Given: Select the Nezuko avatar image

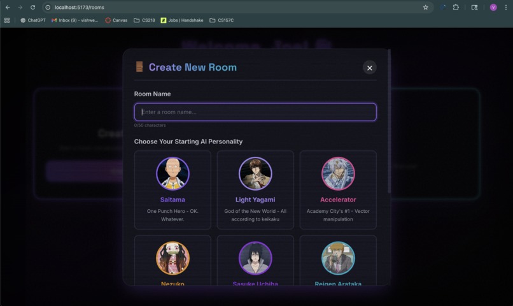Looking at the screenshot, I should click(x=172, y=258).
